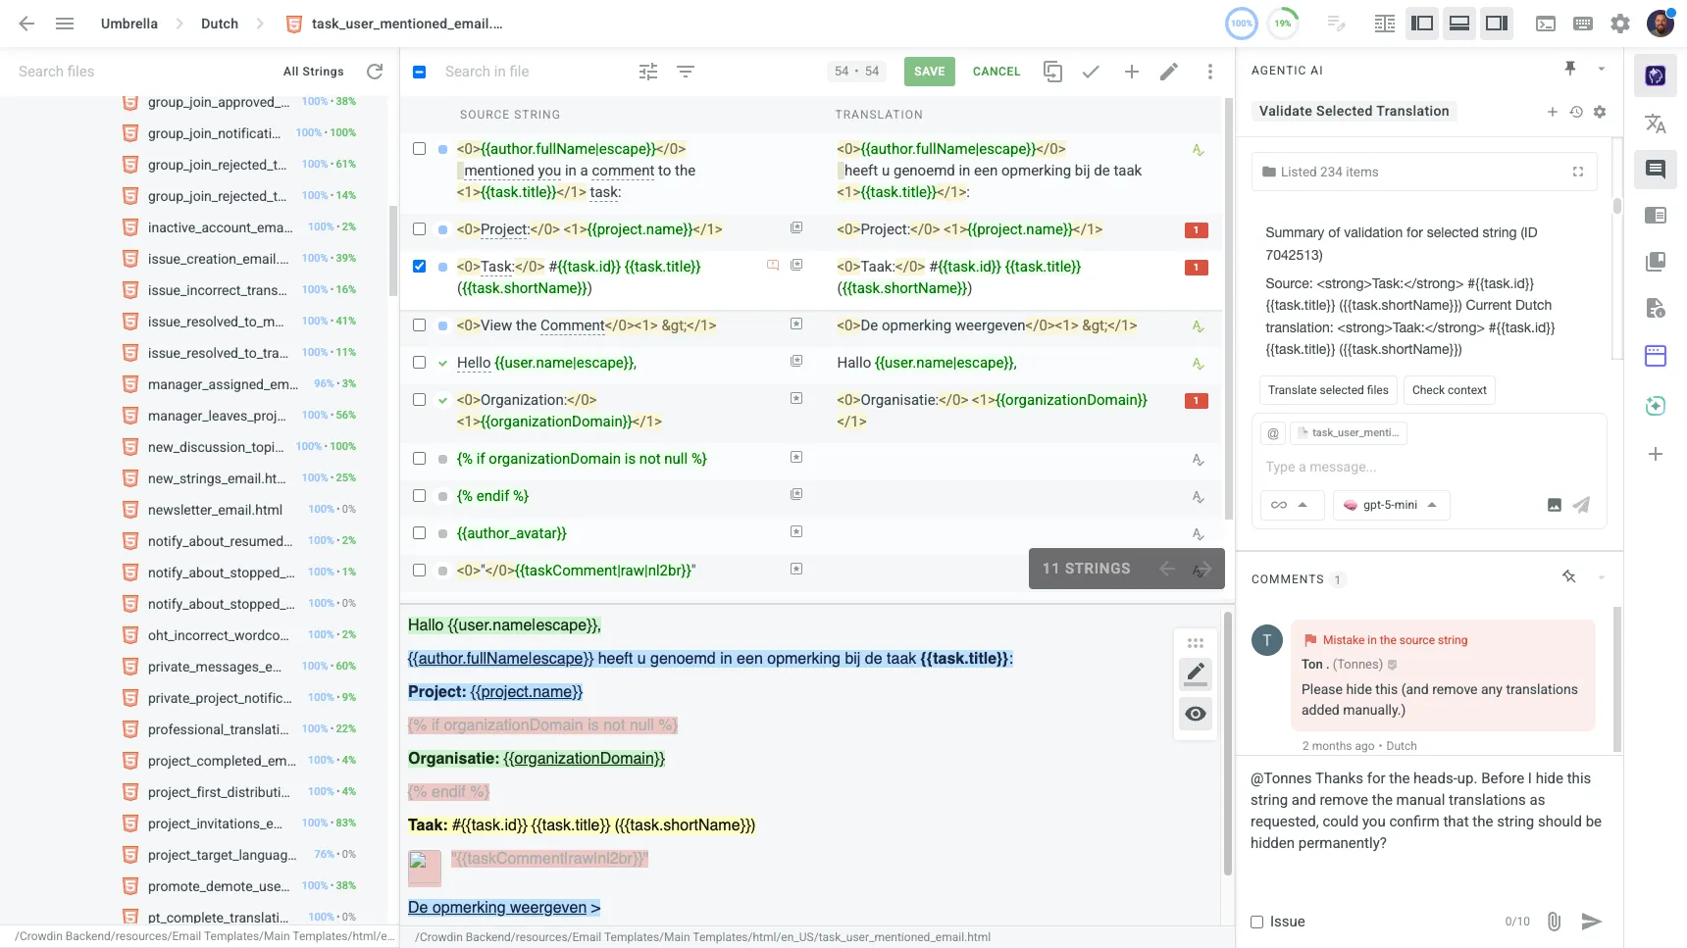Click the copy source icon
This screenshot has height=948, width=1687.
tap(1052, 72)
